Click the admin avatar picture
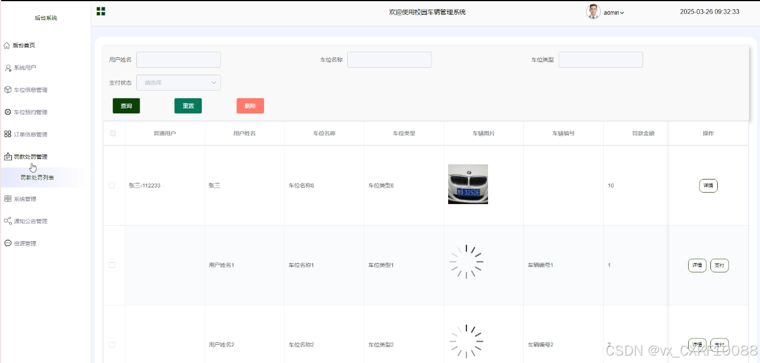760x363 pixels. [x=594, y=12]
